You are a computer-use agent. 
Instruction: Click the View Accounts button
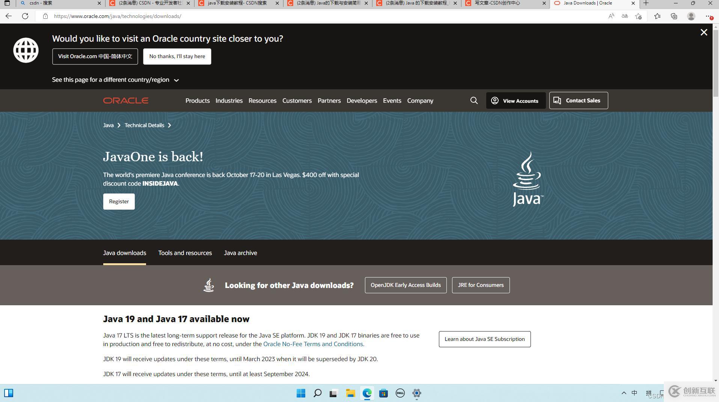click(x=516, y=100)
